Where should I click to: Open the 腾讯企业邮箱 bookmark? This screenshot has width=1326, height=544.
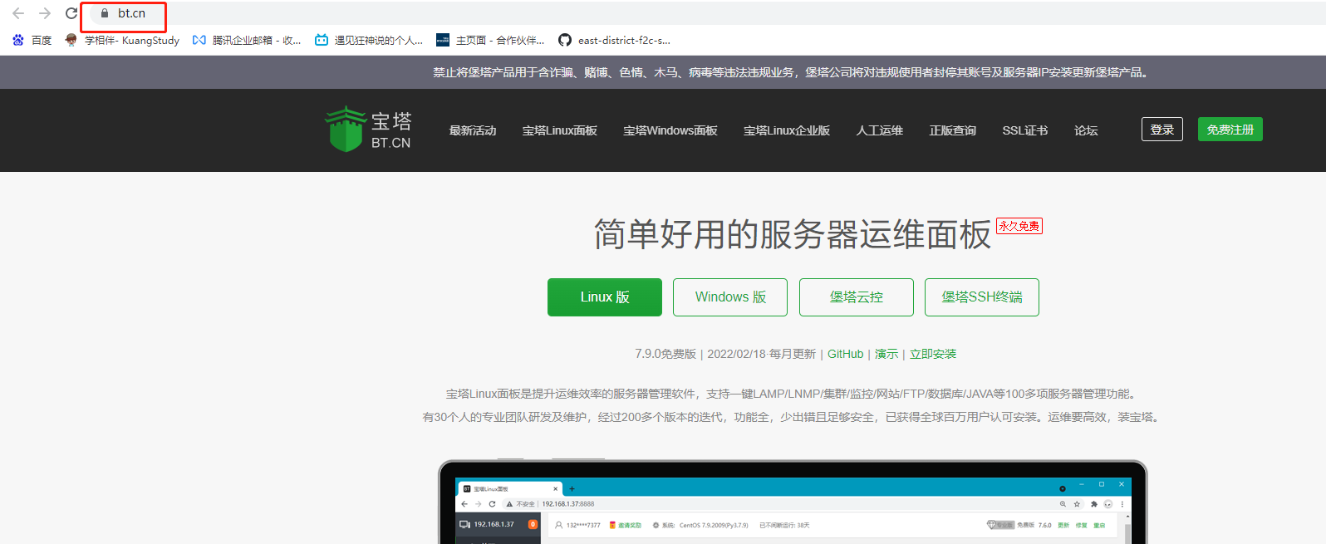[247, 40]
